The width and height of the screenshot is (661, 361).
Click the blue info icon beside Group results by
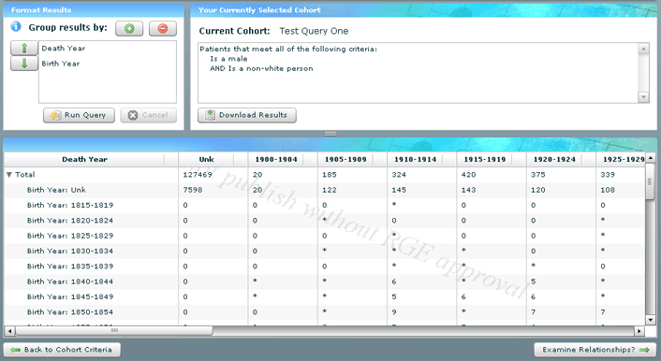click(16, 27)
